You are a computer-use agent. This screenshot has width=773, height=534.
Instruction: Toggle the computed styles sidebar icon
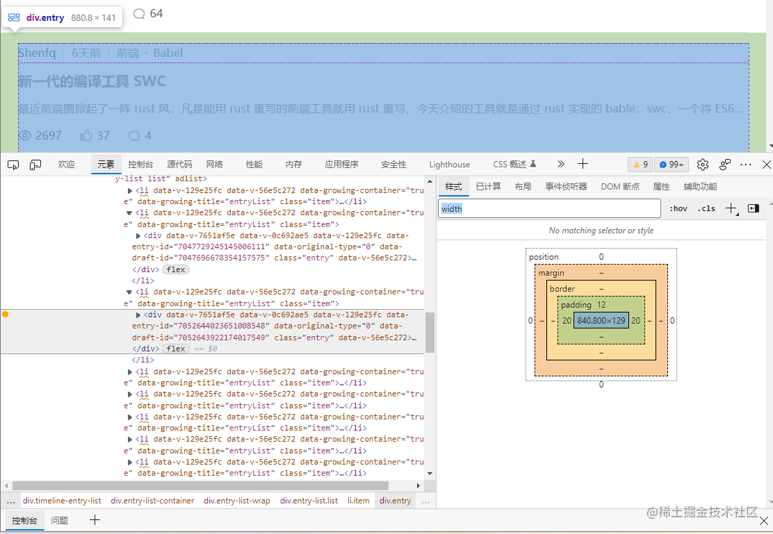tap(754, 208)
